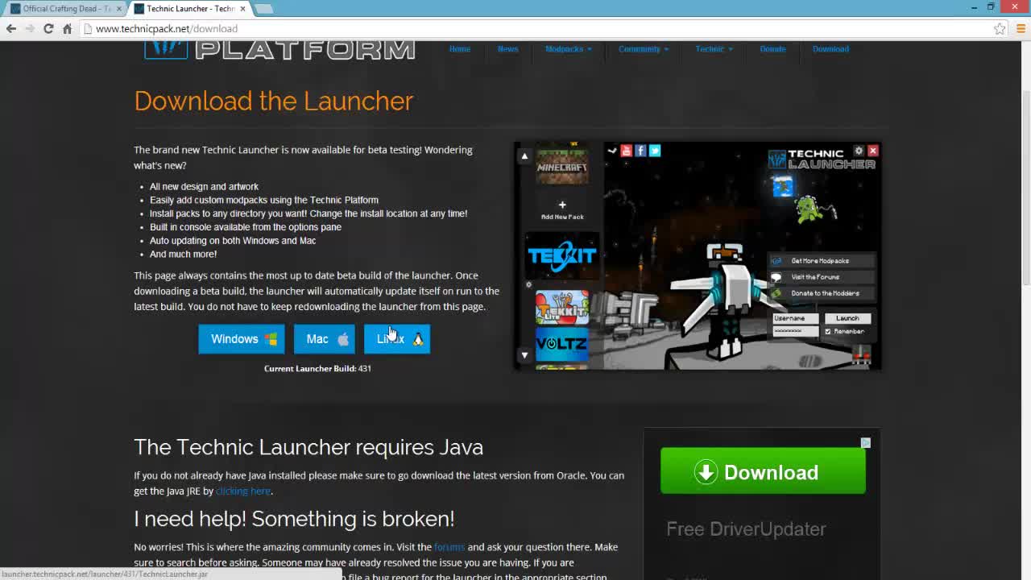Click the gear options icon in launcher preview

(859, 151)
